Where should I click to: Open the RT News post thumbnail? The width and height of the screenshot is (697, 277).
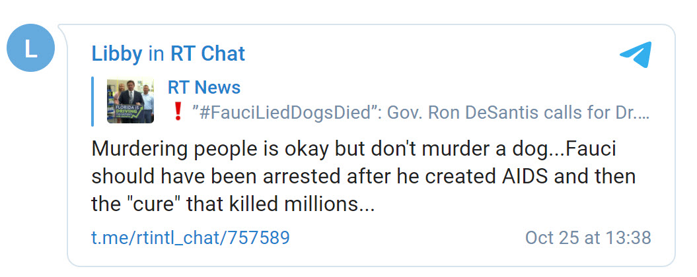(x=130, y=101)
